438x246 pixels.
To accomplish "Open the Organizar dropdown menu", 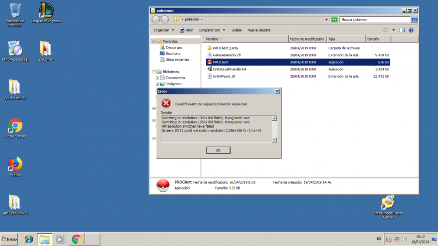I will (x=164, y=30).
